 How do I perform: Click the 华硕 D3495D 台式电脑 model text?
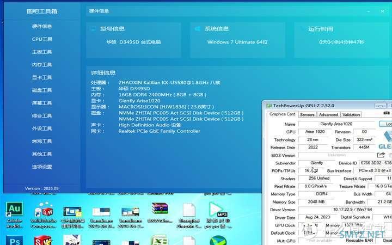tap(133, 42)
